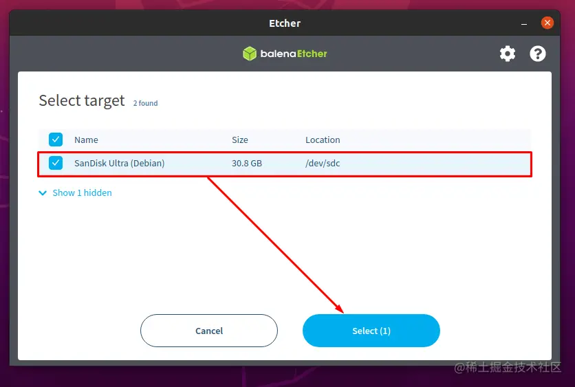Image resolution: width=575 pixels, height=387 pixels.
Task: Uncheck the SanDisk Ultra (Debian) checkbox
Action: tap(56, 163)
